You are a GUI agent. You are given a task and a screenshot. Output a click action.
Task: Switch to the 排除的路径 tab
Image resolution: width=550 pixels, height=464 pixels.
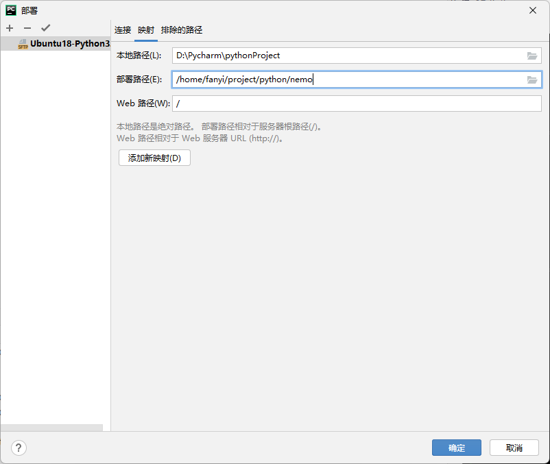[x=182, y=30]
